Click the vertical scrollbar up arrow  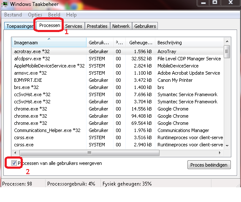(227, 41)
